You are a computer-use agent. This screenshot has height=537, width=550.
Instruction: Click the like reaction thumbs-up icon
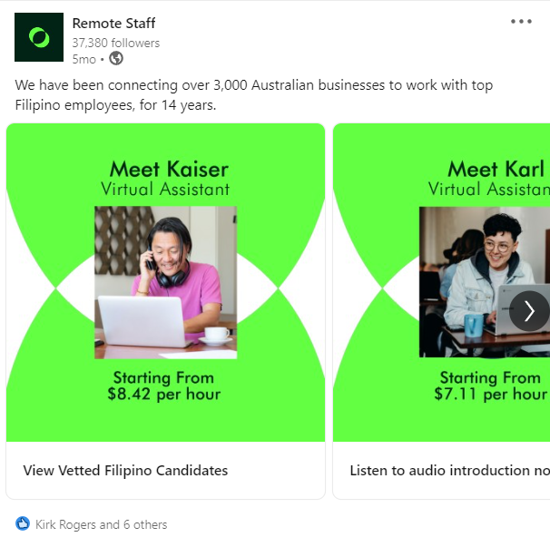(x=23, y=524)
